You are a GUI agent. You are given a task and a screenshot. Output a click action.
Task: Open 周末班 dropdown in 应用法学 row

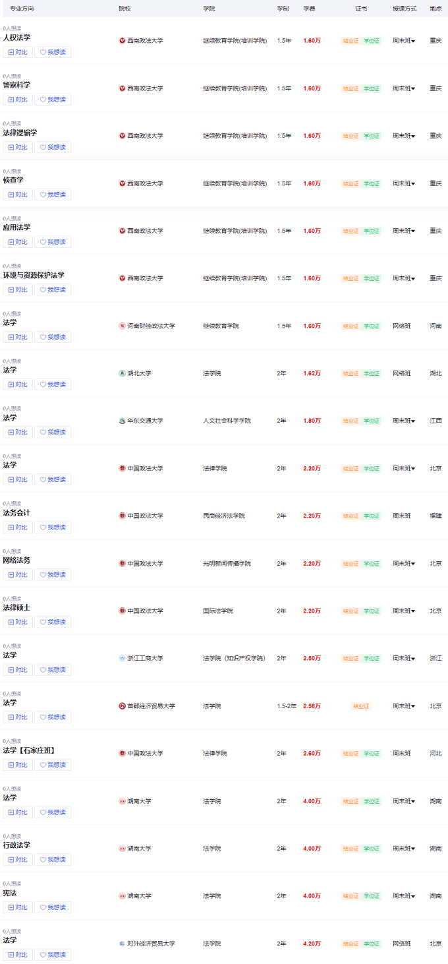pyautogui.click(x=404, y=231)
